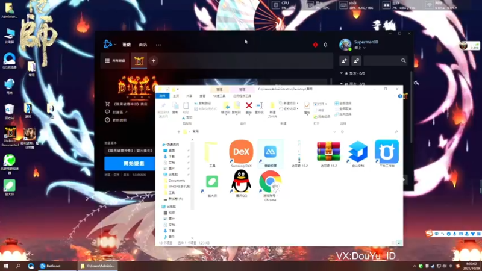The image size is (482, 271).
Task: Select the blue screen-mirroring app shortcut
Action: [270, 154]
